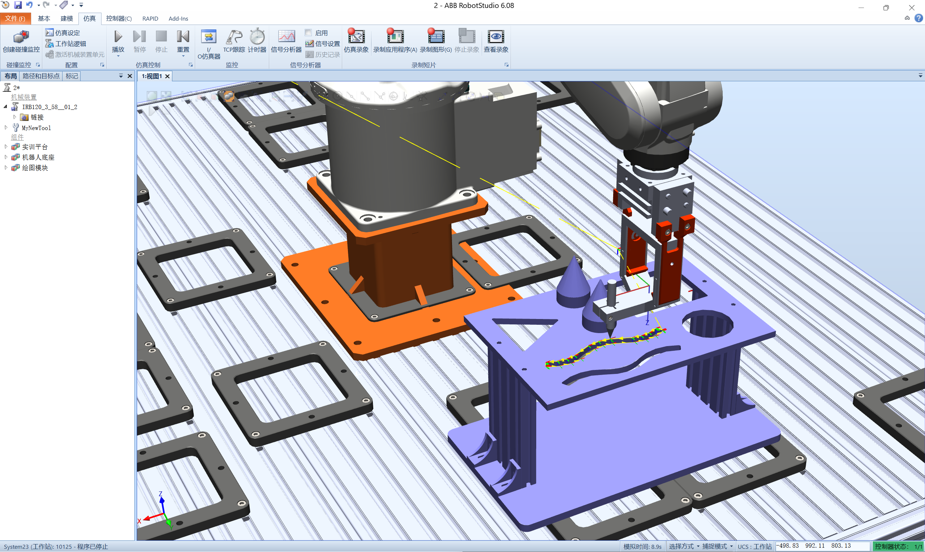The height and width of the screenshot is (552, 925).
Task: Switch to the 基本 ribbon tab
Action: [44, 18]
